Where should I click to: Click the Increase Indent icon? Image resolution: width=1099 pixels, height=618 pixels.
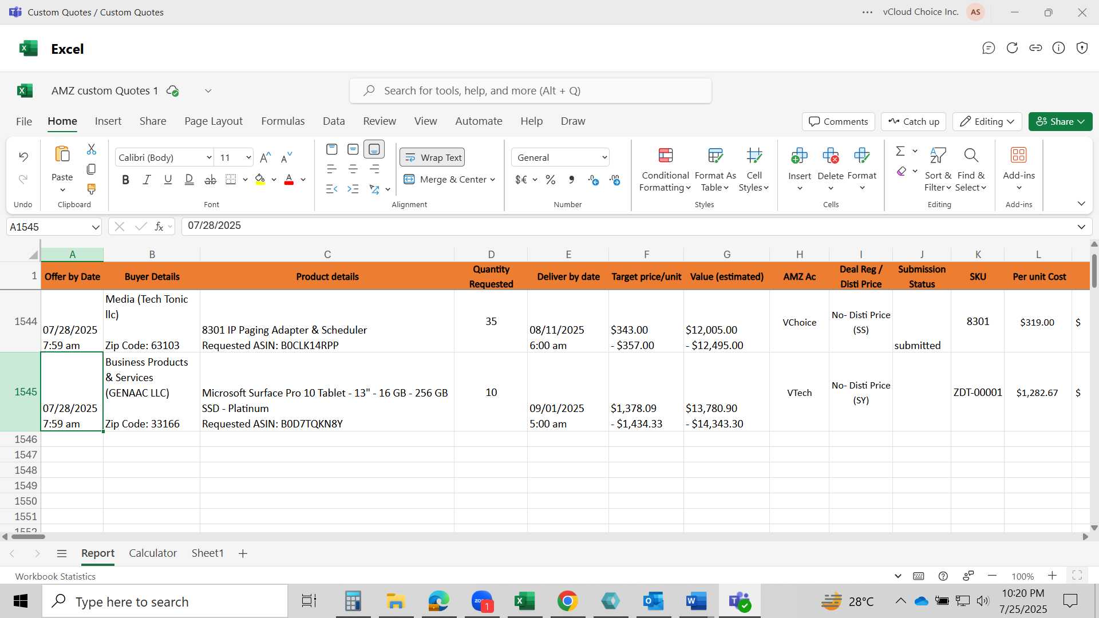(x=353, y=189)
